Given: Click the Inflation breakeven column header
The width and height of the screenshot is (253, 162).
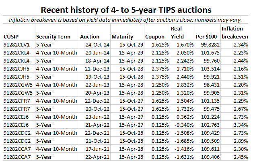Looking at the screenshot, I should 234,32.
